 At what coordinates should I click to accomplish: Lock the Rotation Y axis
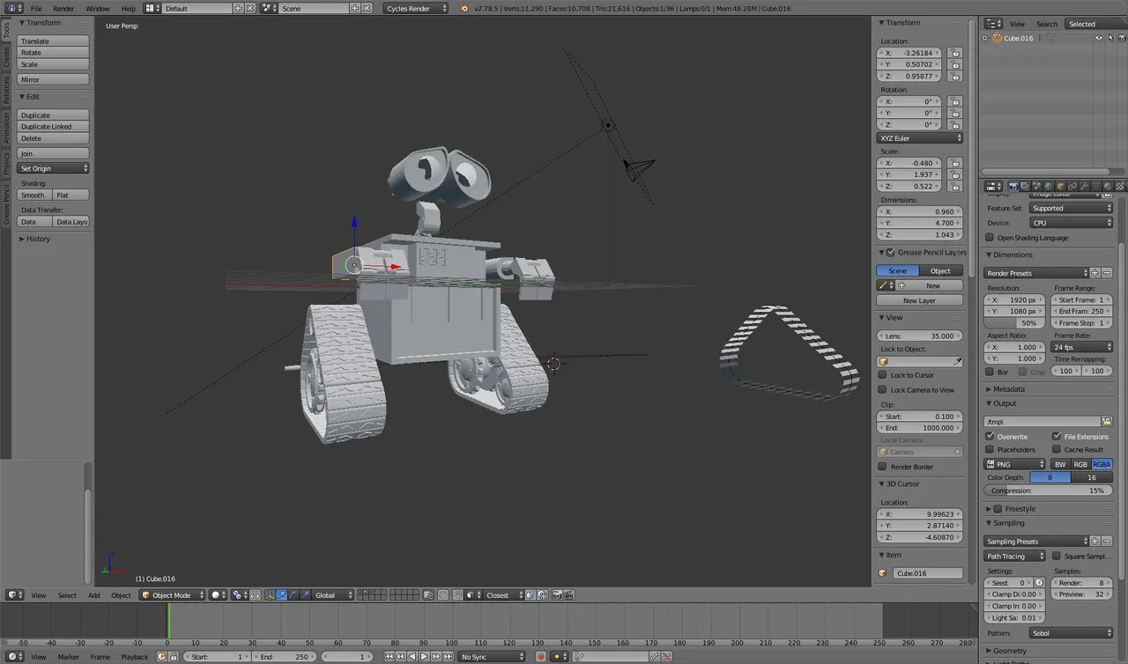(x=954, y=113)
